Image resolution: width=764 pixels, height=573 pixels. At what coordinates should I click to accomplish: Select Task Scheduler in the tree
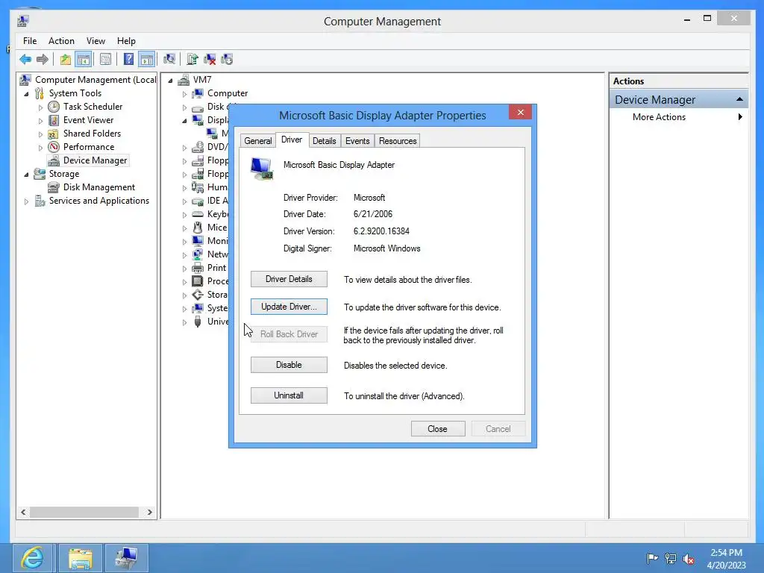pyautogui.click(x=93, y=106)
